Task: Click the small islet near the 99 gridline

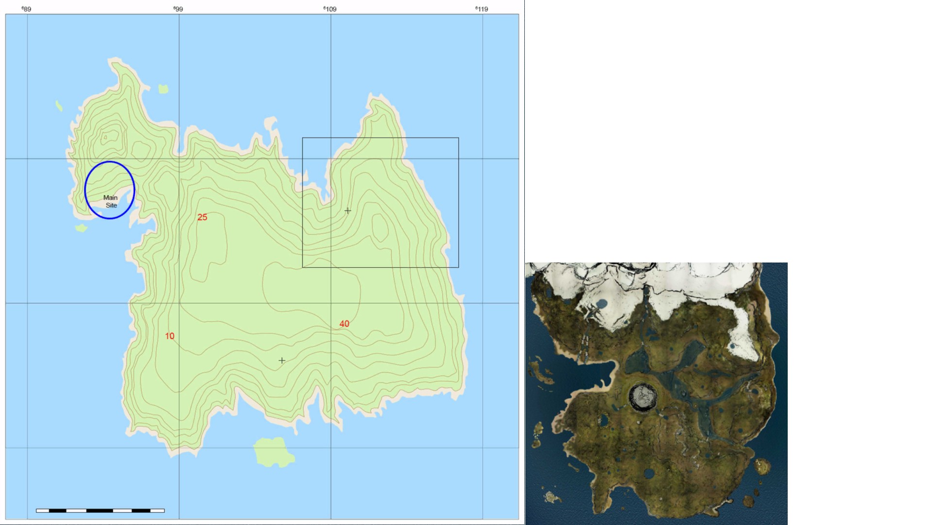Action: pyautogui.click(x=163, y=89)
